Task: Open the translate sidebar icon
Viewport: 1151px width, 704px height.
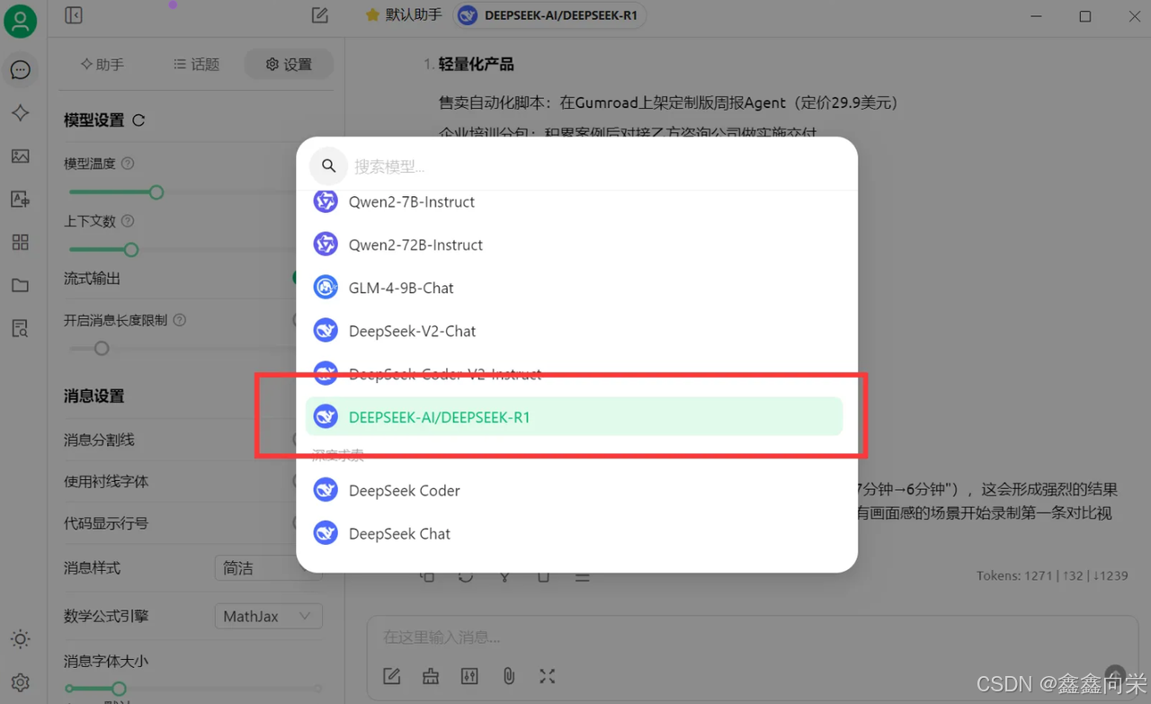Action: 20,200
